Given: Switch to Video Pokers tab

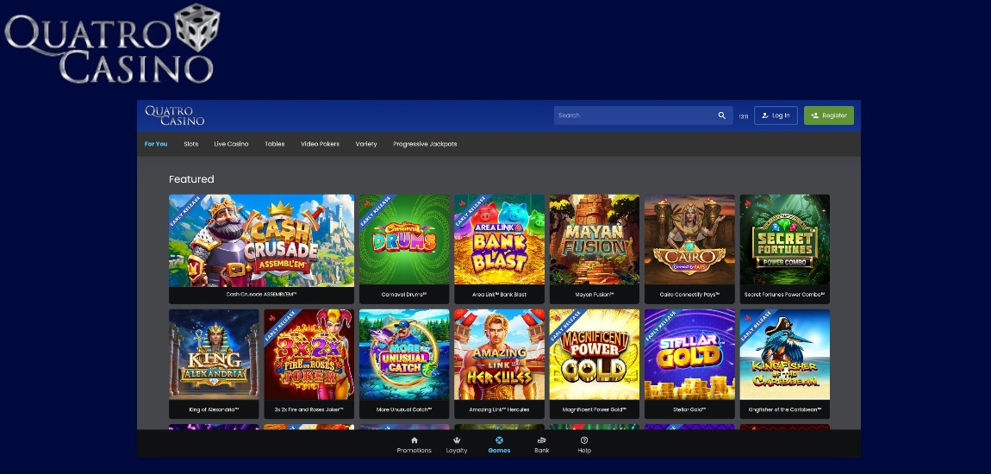Looking at the screenshot, I should pyautogui.click(x=320, y=144).
